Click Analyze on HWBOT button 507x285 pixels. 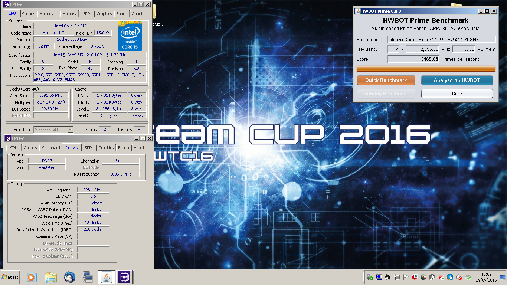(x=457, y=80)
